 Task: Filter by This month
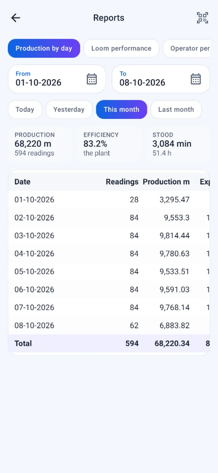(x=121, y=110)
